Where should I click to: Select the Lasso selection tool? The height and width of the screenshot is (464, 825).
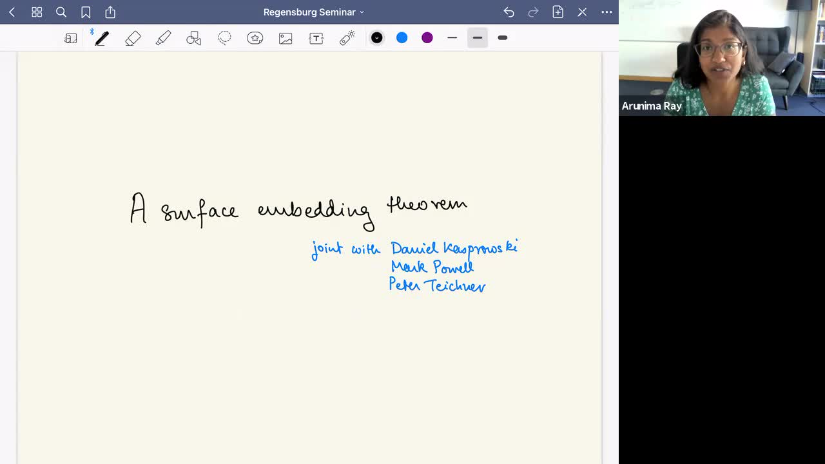(224, 38)
